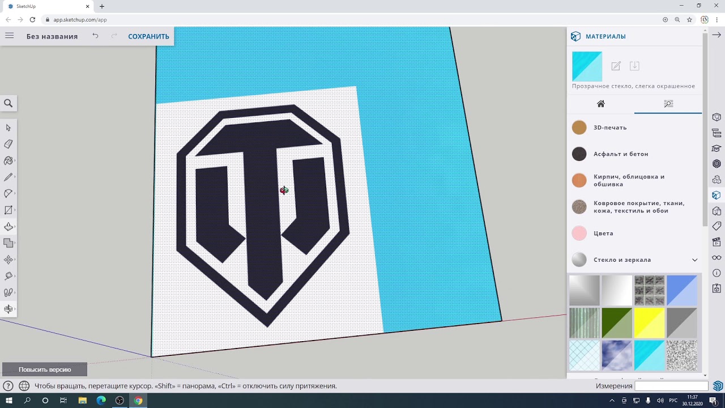
Task: Open the search tool in left toolbar
Action: 8,103
